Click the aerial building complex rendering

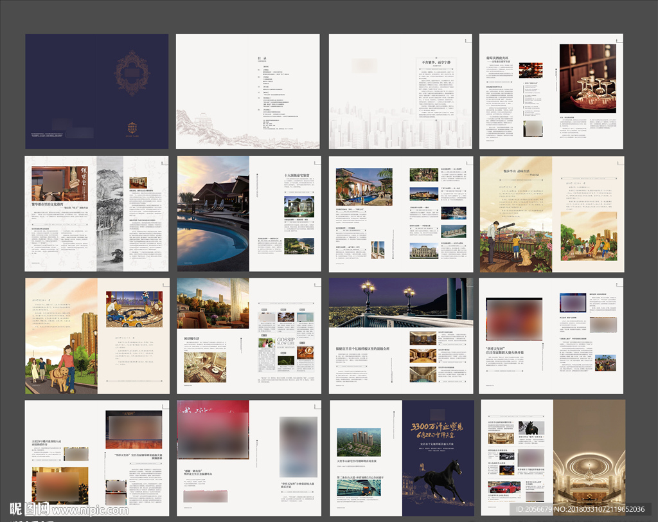click(x=358, y=443)
